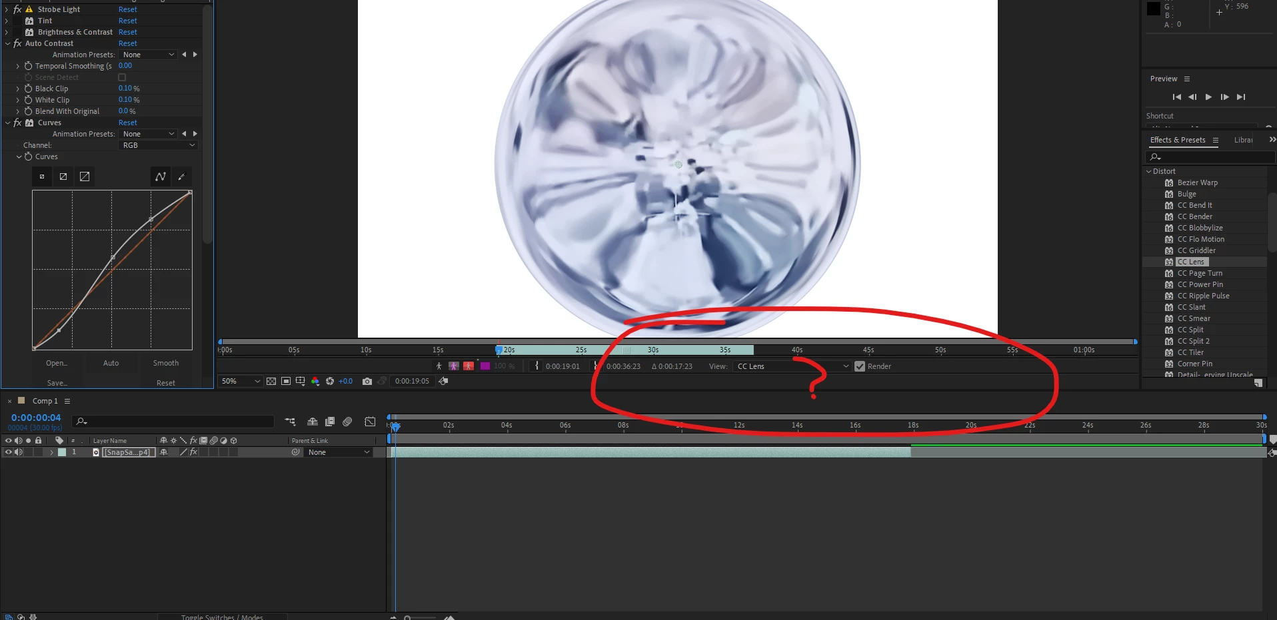The image size is (1277, 620).
Task: Set Curves graph to the smallest size
Action: pyautogui.click(x=42, y=176)
